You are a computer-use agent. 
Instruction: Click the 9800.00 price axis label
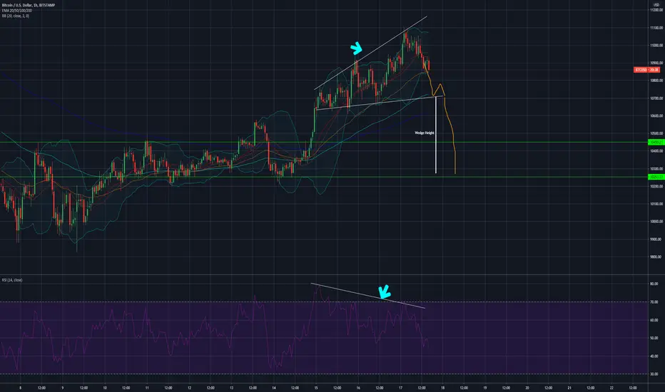coord(656,257)
